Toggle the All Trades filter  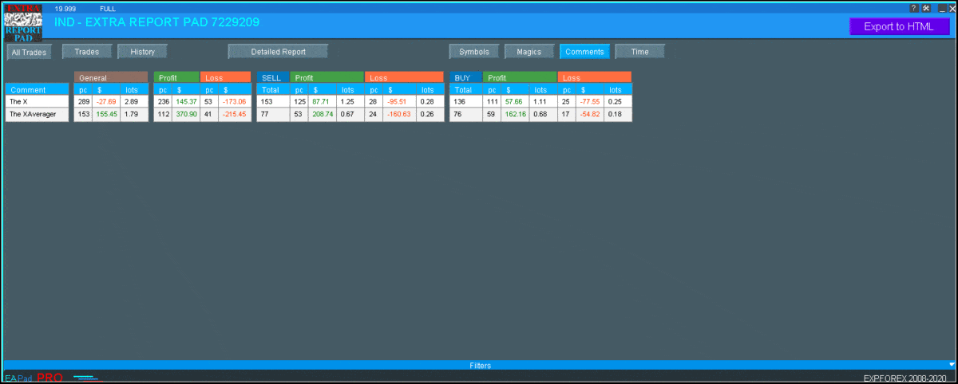30,52
